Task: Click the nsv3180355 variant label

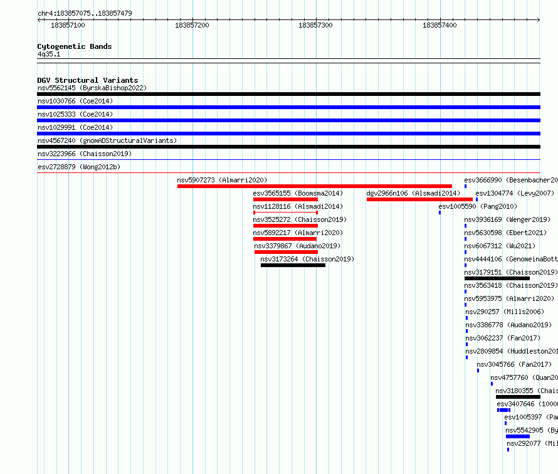Action: click(x=527, y=391)
